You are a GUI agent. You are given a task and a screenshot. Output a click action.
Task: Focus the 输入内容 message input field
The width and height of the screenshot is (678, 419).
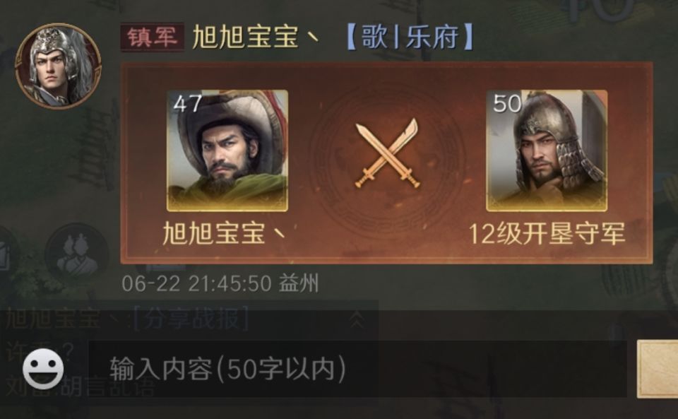(357, 369)
